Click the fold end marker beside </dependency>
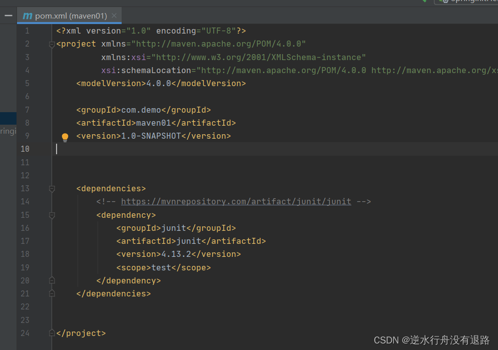 [x=52, y=280]
